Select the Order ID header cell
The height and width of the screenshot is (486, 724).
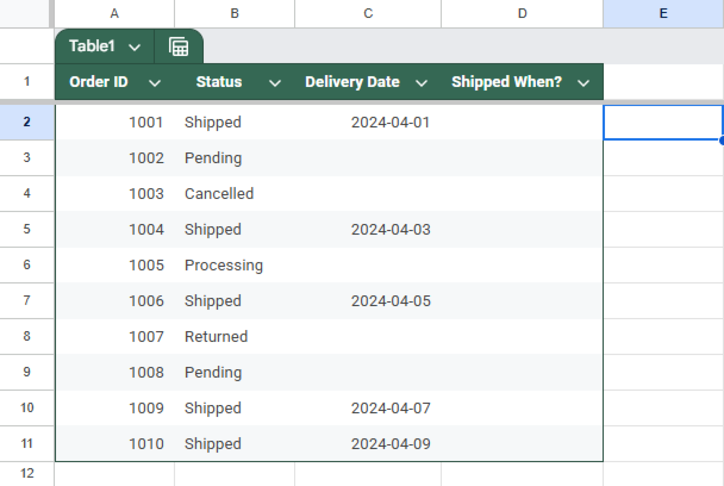pyautogui.click(x=99, y=82)
